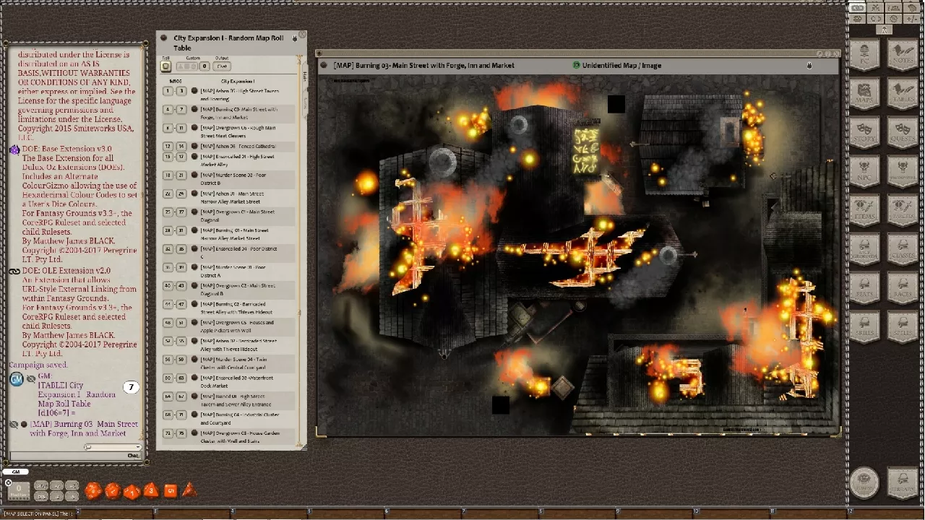Toggle the Unidentified Map identification indicator
Viewport: 925px width, 520px height.
pos(576,65)
